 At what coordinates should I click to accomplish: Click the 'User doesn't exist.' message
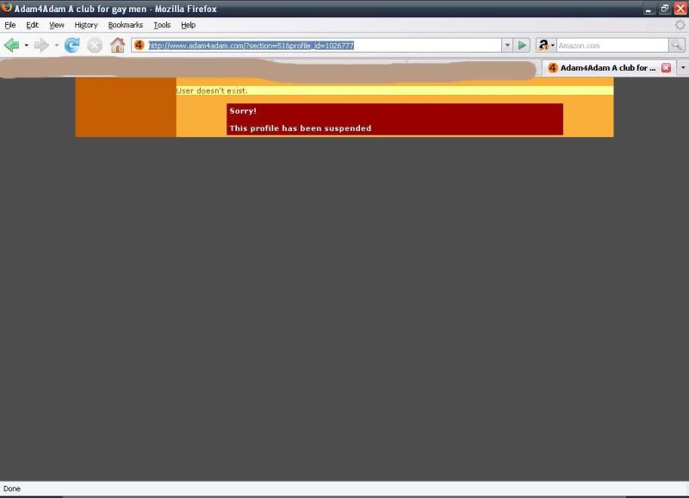point(212,90)
